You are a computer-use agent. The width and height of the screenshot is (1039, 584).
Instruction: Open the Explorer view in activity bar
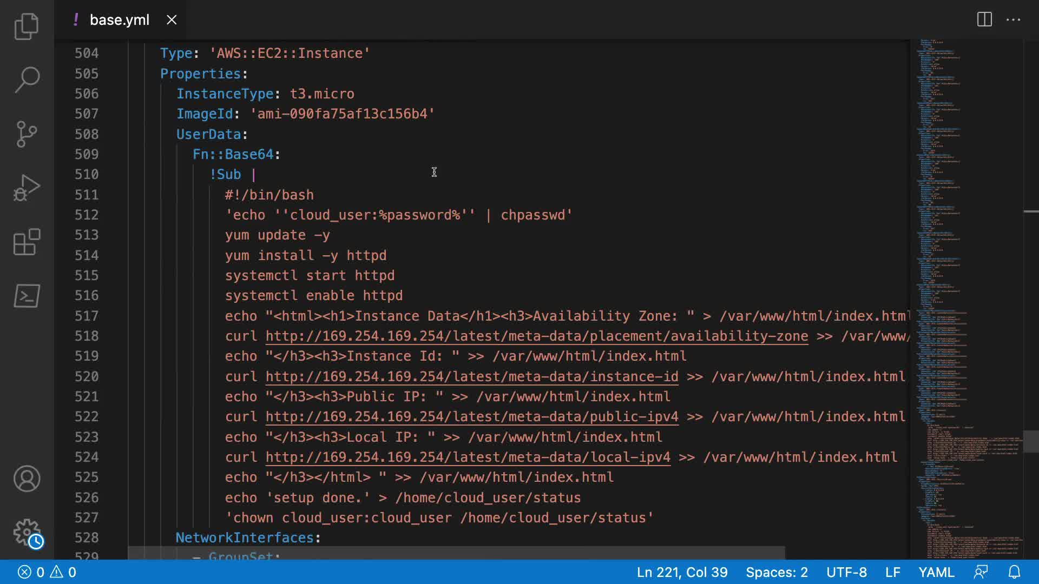pyautogui.click(x=27, y=26)
